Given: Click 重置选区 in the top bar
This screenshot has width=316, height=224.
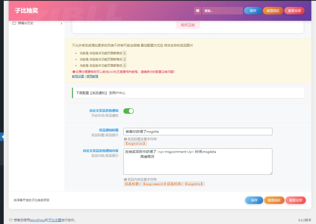Looking at the screenshot, I should coord(273,10).
